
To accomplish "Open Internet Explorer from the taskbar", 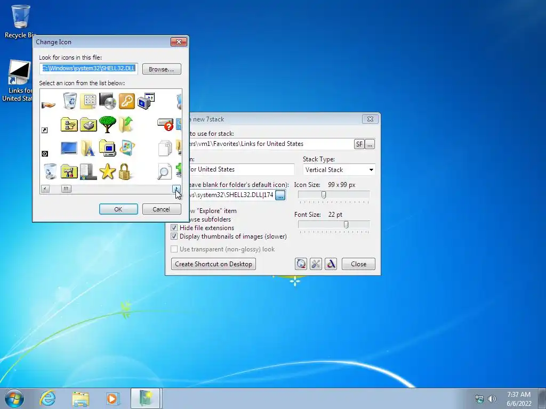I will pos(47,398).
